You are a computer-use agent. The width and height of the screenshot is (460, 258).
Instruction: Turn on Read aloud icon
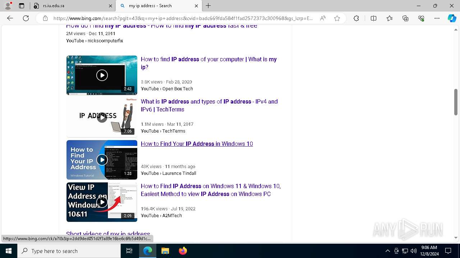pyautogui.click(x=323, y=18)
